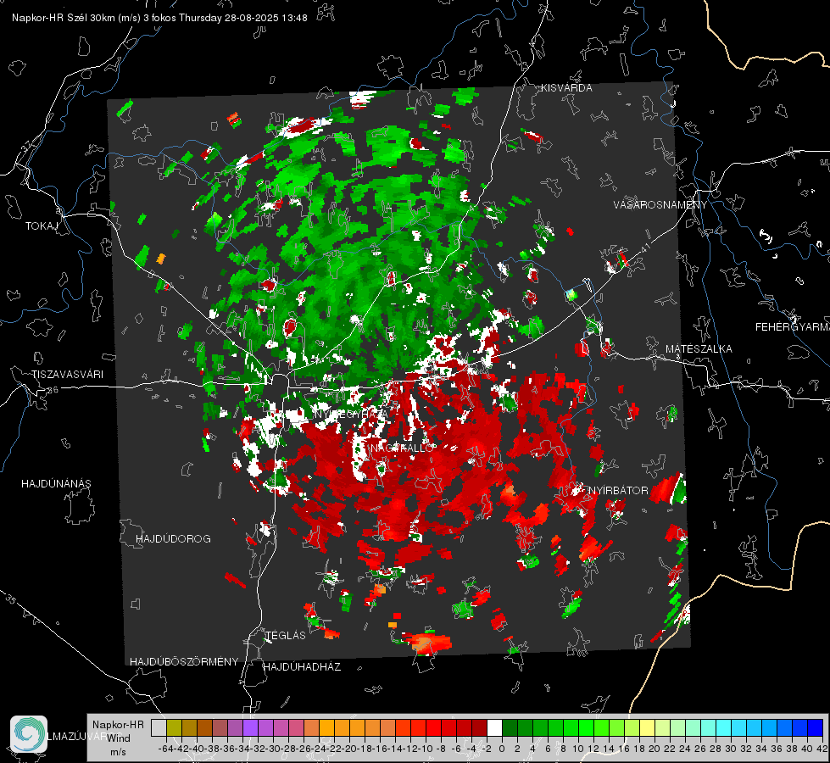Click the HAJDÚDOROG town label

tap(173, 538)
